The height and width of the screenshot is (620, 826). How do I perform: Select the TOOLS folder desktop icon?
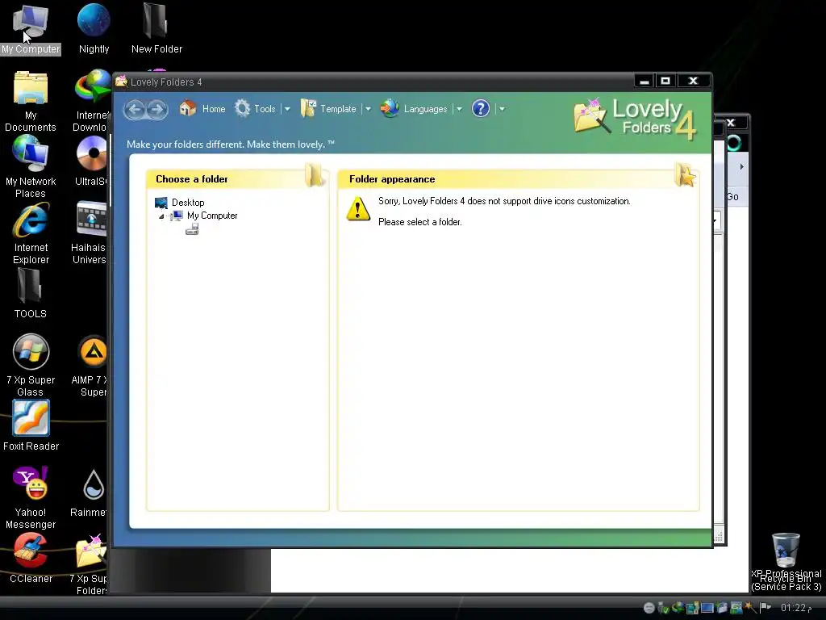point(30,294)
